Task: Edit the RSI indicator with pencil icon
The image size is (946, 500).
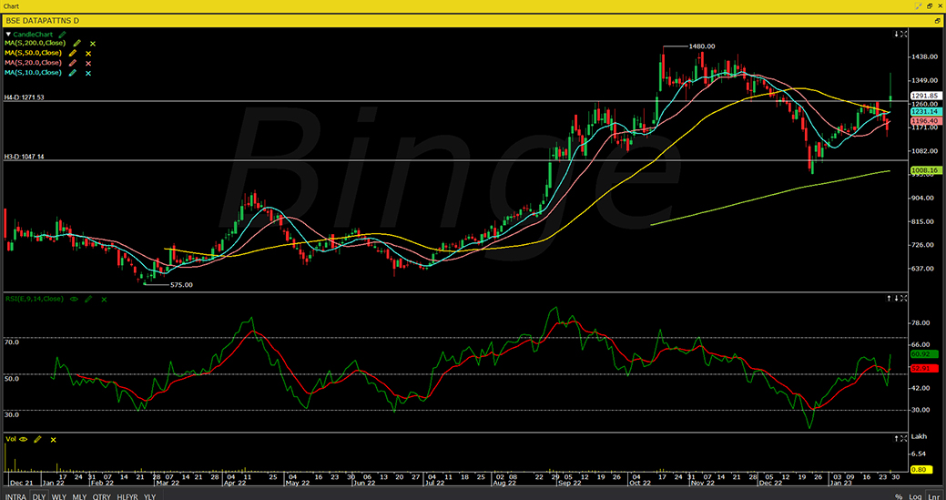Action: [88, 299]
